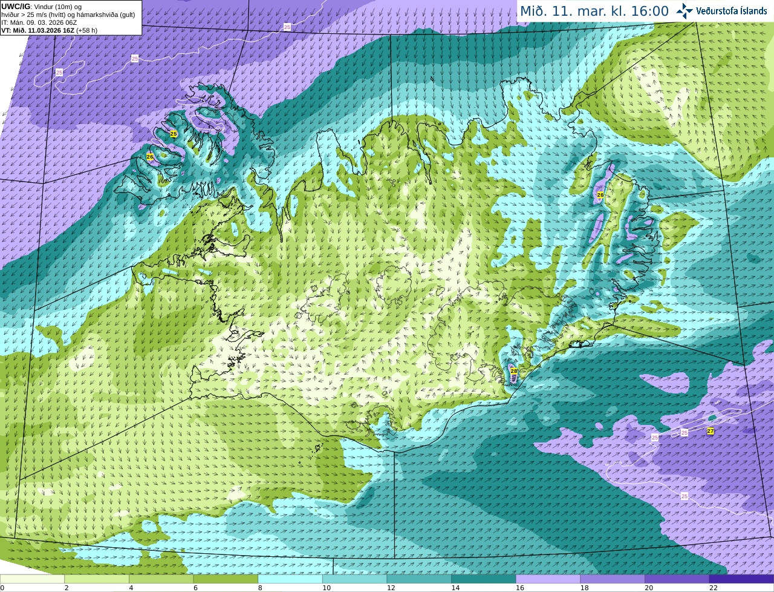The width and height of the screenshot is (774, 592).
Task: Click the scale label '14'
Action: 455,588
